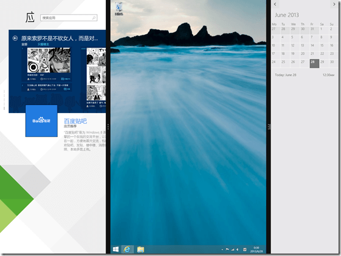Open the 百度贴吧 app title link
Image resolution: width=341 pixels, height=256 pixels.
(x=75, y=121)
